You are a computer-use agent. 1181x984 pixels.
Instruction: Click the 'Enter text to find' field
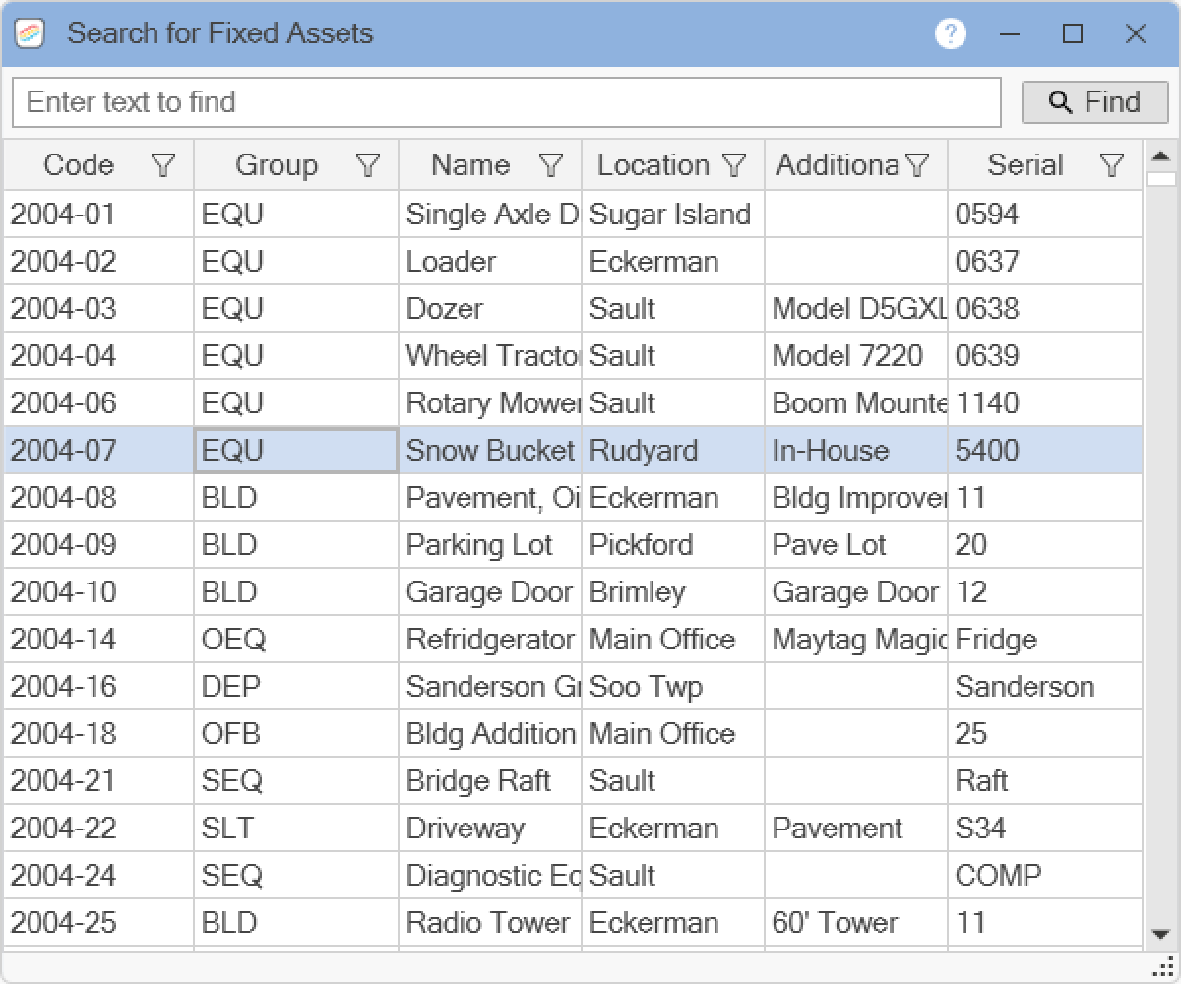point(506,102)
